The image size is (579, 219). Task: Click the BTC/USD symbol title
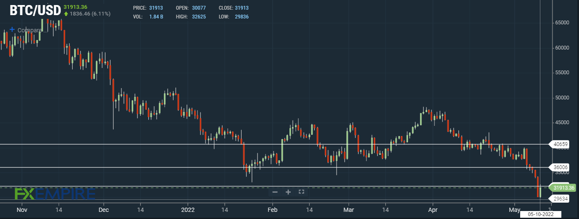point(35,11)
